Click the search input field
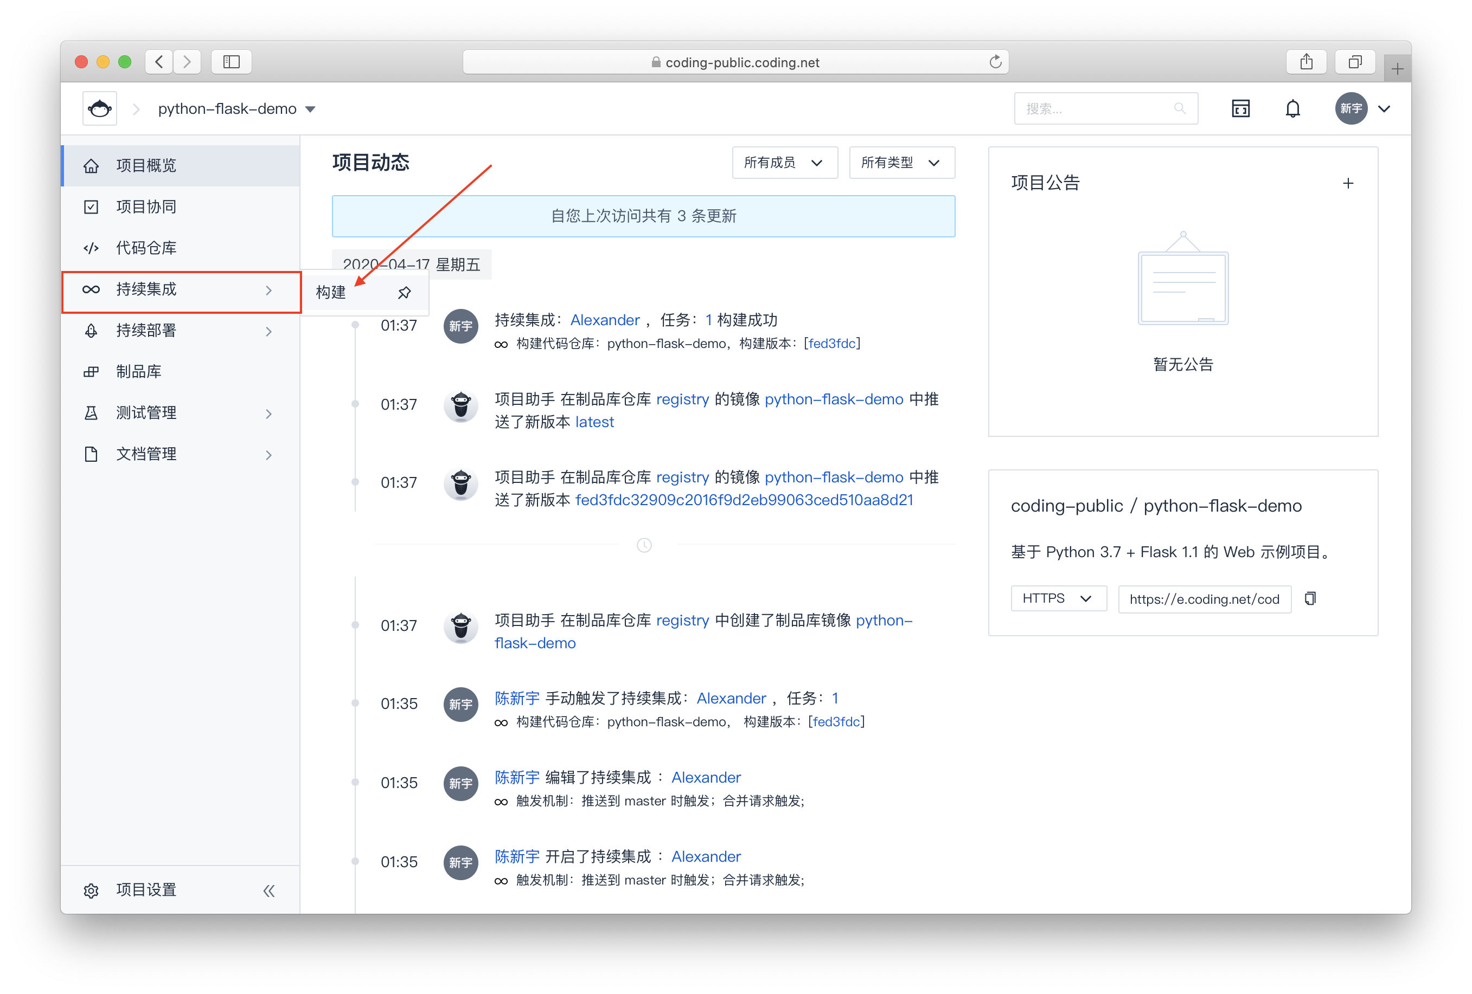Image resolution: width=1472 pixels, height=994 pixels. pos(1096,108)
